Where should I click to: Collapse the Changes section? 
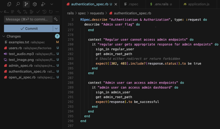4,36
